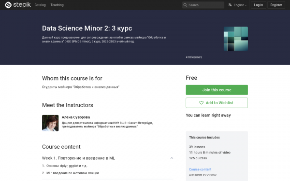
Task: Click the This course includes heading
Action: [204, 138]
